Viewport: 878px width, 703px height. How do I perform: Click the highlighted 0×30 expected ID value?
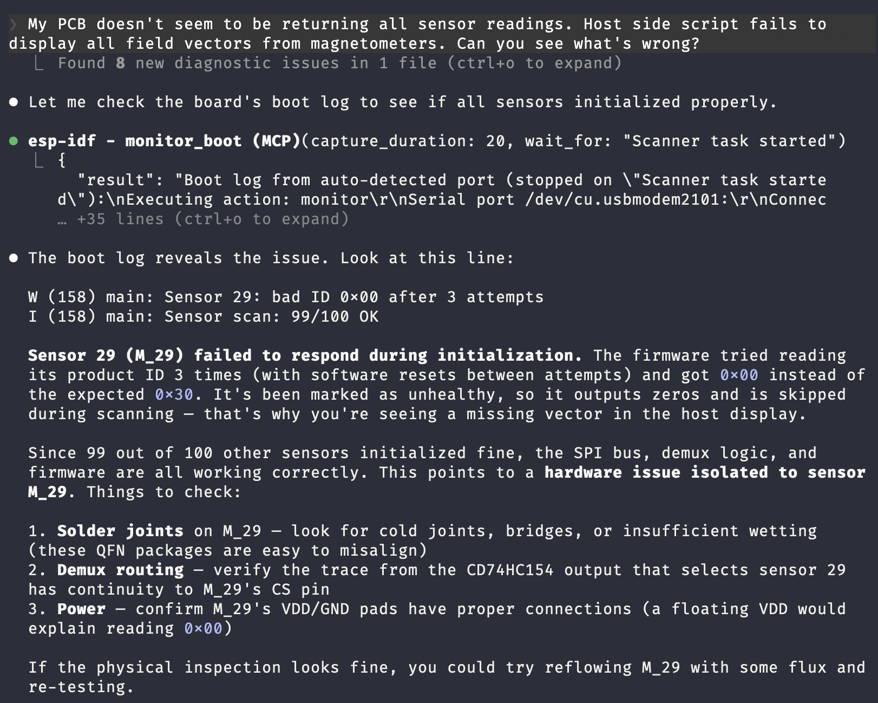click(x=174, y=395)
